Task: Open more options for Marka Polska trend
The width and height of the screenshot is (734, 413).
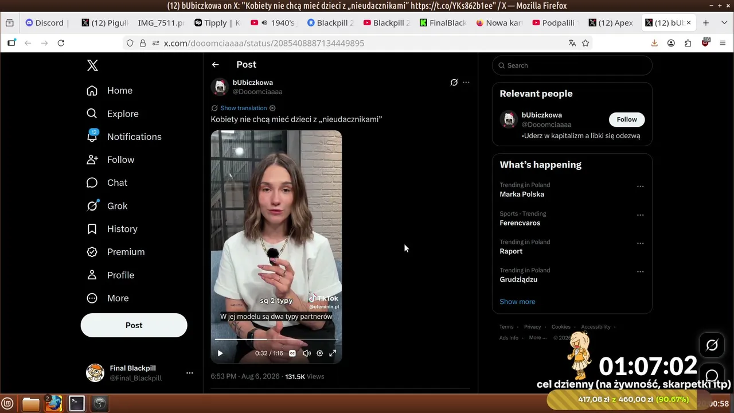Action: pos(641,186)
